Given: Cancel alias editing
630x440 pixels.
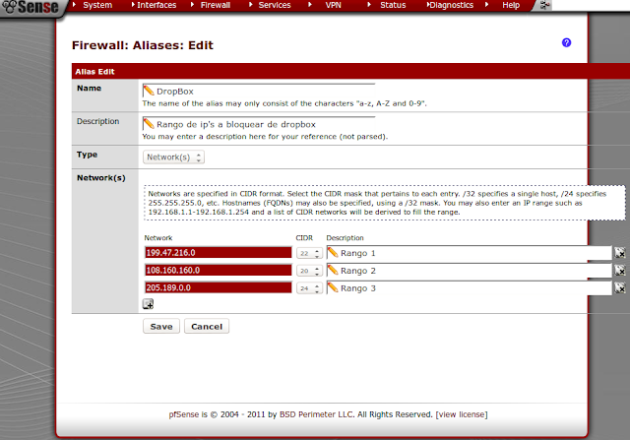Looking at the screenshot, I should pos(207,326).
